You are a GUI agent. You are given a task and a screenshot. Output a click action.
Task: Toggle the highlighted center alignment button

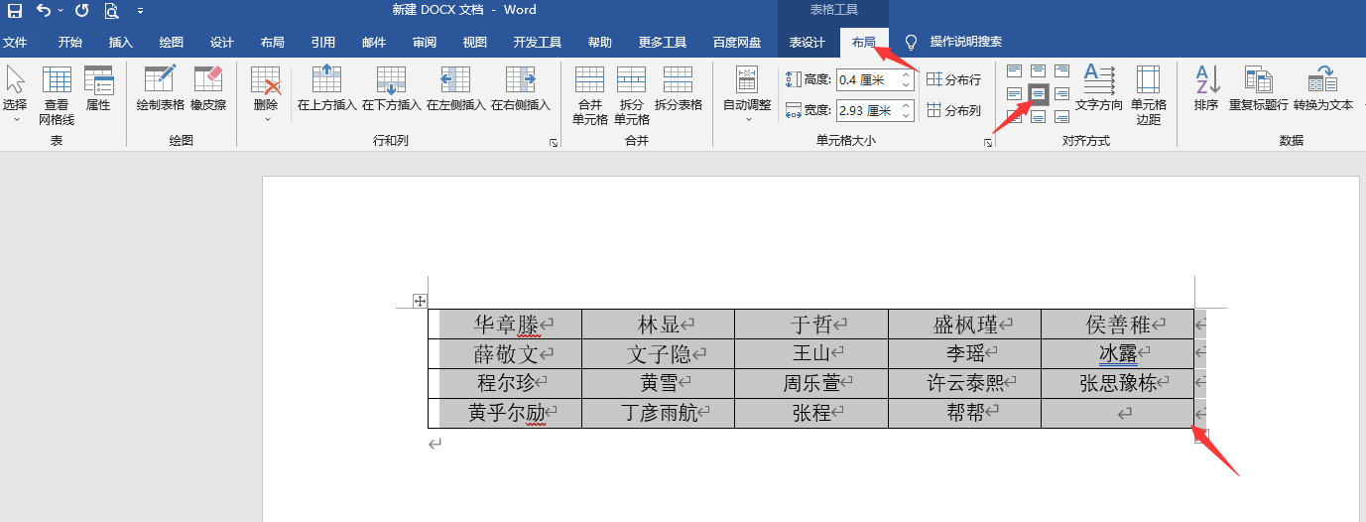coord(1038,94)
